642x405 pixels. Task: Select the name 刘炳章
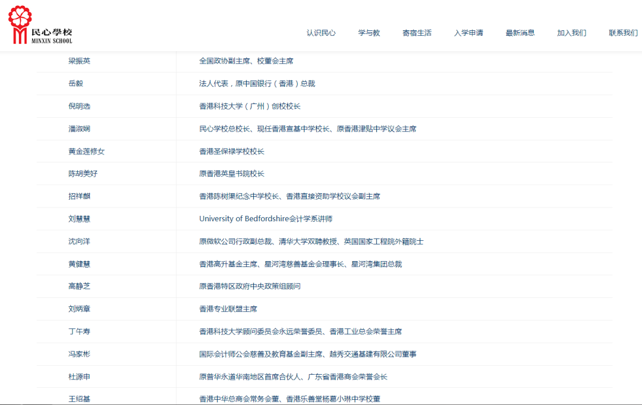[x=79, y=309]
